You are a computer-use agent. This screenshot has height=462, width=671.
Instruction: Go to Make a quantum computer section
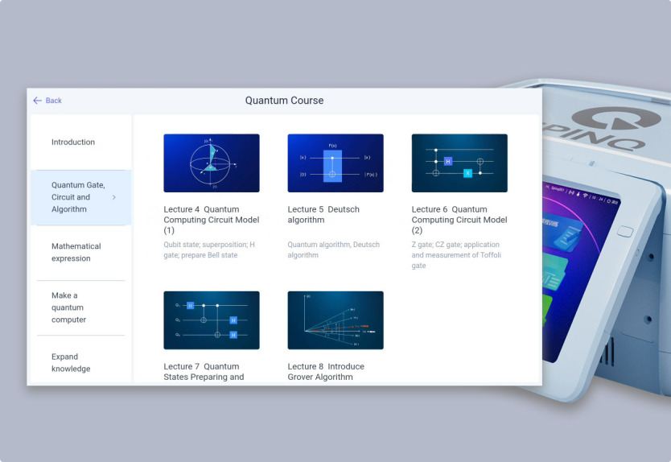point(68,307)
